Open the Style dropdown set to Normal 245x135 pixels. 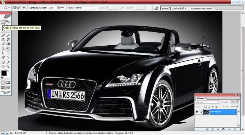[86, 8]
